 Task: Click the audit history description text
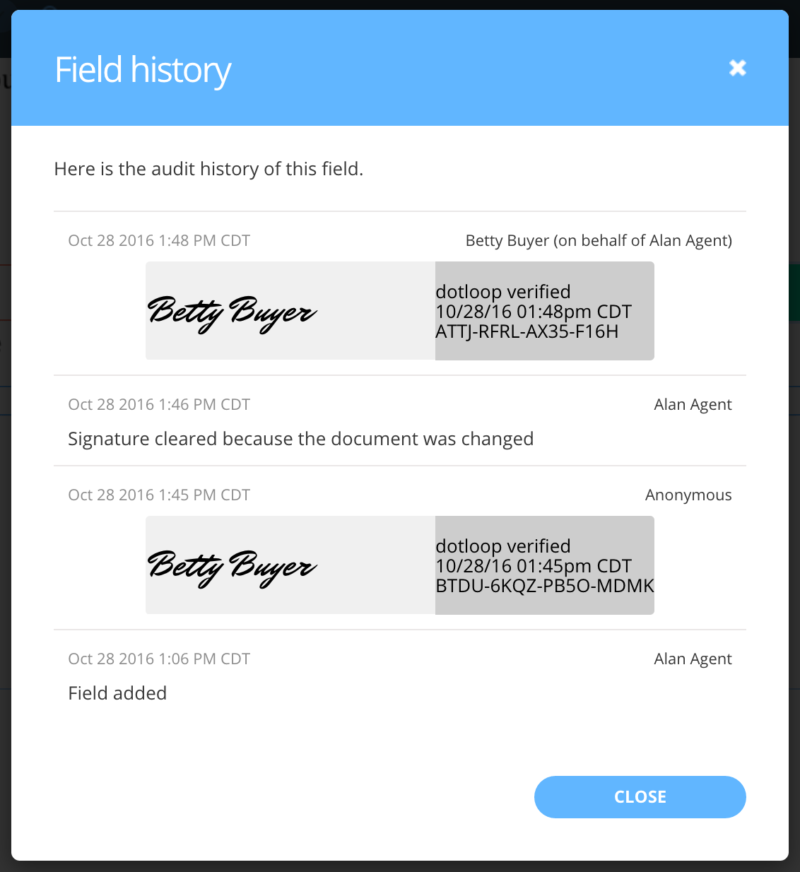[208, 169]
